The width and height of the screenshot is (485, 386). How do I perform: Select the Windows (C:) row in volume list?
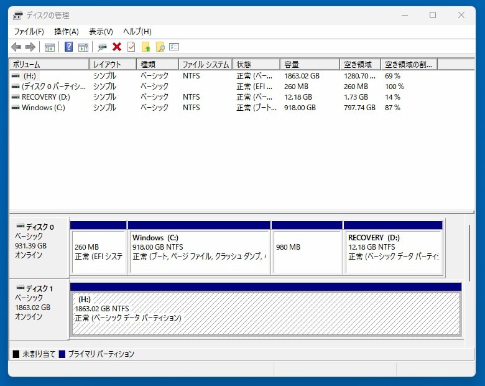(43, 108)
